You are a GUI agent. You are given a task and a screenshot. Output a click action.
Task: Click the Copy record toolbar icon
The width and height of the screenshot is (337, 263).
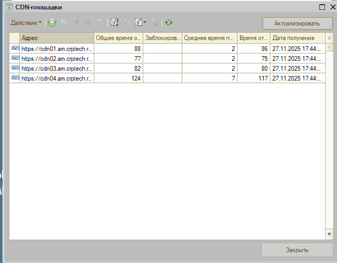(x=64, y=23)
